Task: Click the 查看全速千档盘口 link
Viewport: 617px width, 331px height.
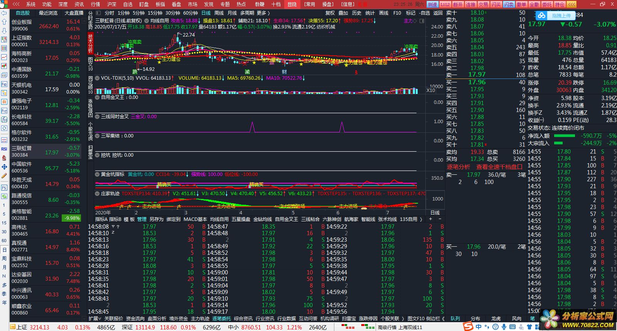Action: click(x=499, y=167)
